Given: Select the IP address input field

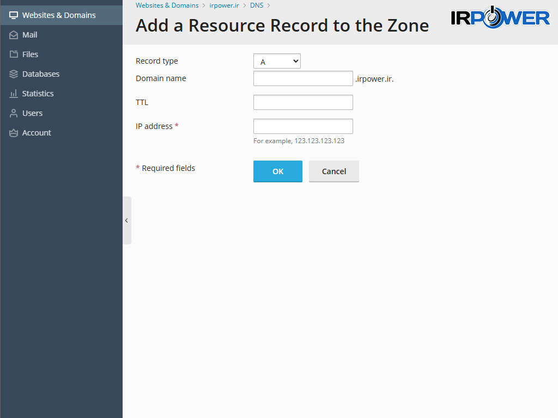Looking at the screenshot, I should point(303,126).
